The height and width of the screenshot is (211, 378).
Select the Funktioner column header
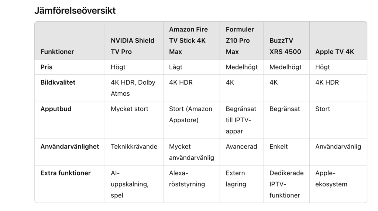coord(57,52)
